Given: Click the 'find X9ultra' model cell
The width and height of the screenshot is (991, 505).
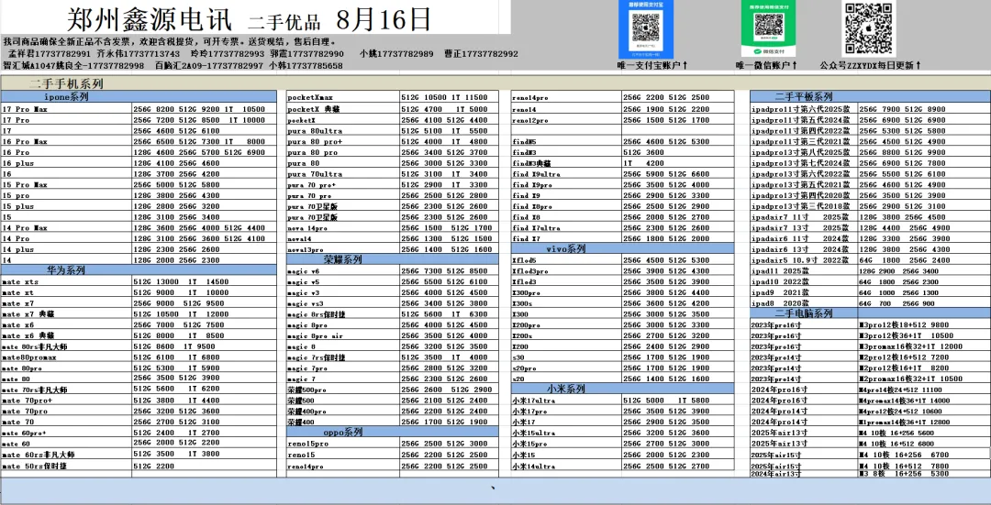Looking at the screenshot, I should point(565,173).
